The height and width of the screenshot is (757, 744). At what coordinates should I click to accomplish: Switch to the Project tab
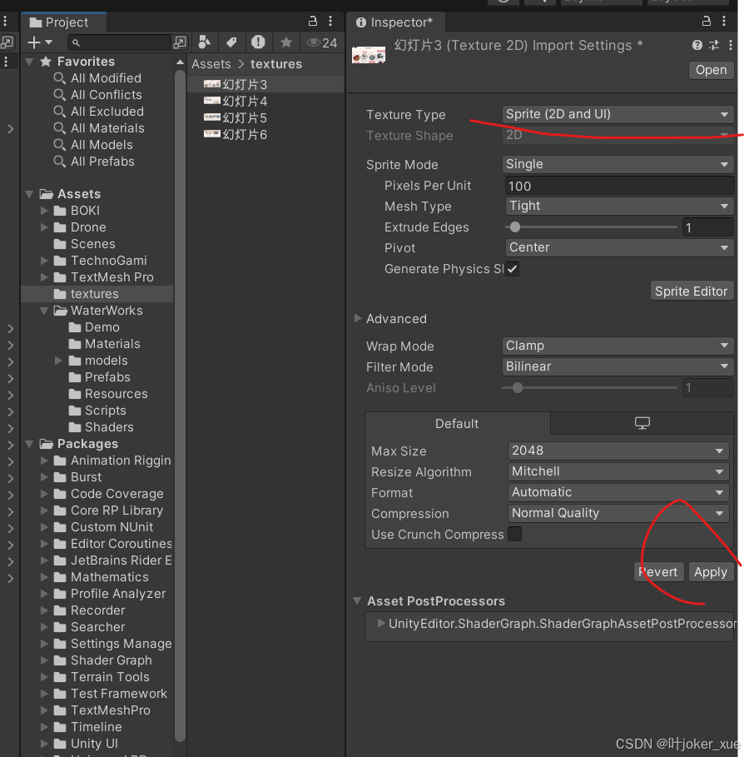(x=62, y=22)
